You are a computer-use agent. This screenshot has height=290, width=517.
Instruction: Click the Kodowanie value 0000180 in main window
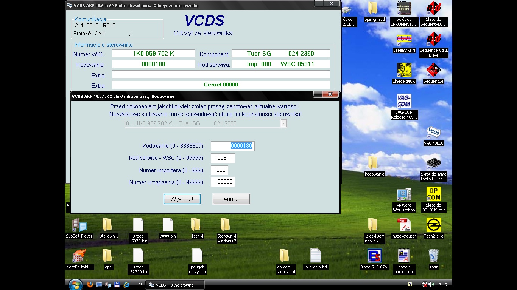coord(154,64)
